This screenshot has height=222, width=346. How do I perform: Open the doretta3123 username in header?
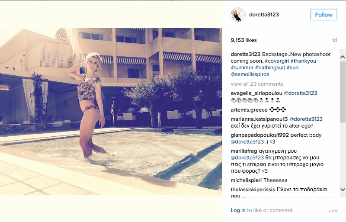tap(264, 15)
